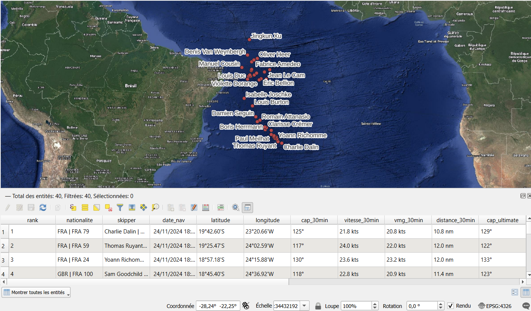Toggle the scale lock icon
The width and height of the screenshot is (531, 311).
pos(318,306)
